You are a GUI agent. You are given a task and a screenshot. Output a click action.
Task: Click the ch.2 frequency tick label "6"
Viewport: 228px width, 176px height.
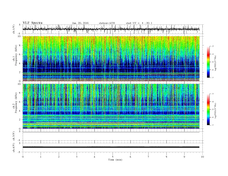click(20, 102)
